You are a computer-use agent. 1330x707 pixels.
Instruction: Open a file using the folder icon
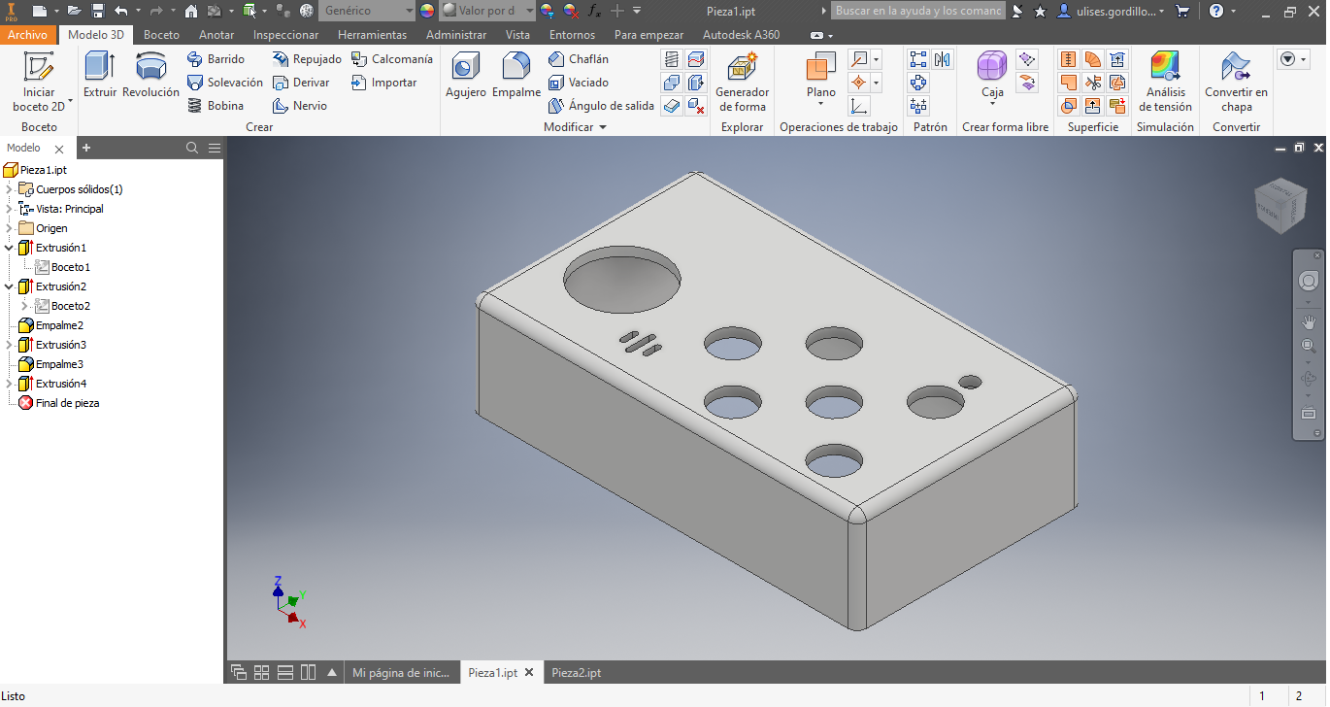pyautogui.click(x=74, y=11)
